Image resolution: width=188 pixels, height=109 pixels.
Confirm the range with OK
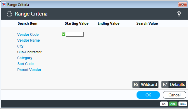(x=148, y=95)
